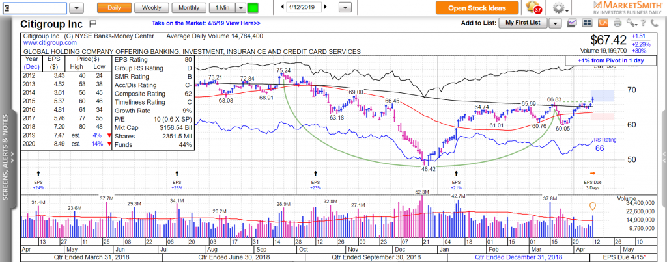The image size is (667, 262).
Task: Open the settings gear menu
Action: tap(558, 8)
